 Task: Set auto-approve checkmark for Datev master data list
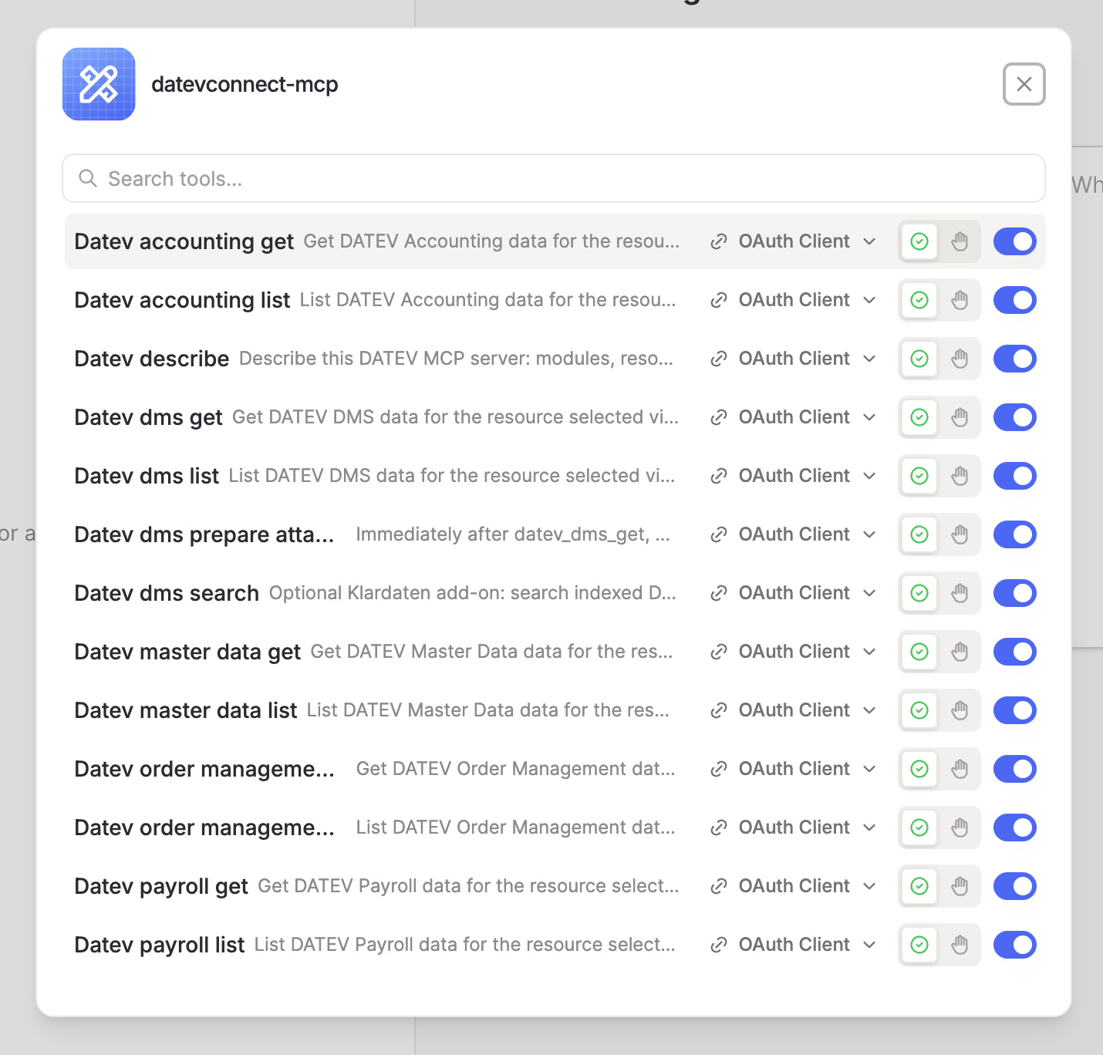[919, 710]
